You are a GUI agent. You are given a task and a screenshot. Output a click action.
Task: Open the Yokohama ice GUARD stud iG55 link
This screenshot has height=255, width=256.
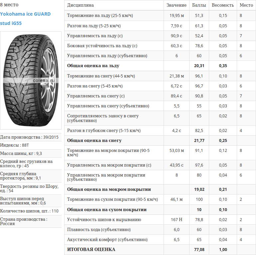pos(25,19)
